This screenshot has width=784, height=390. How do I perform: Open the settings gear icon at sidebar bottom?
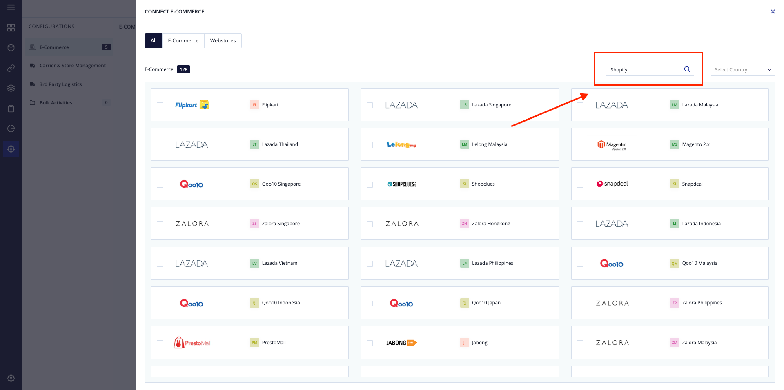[x=11, y=378]
